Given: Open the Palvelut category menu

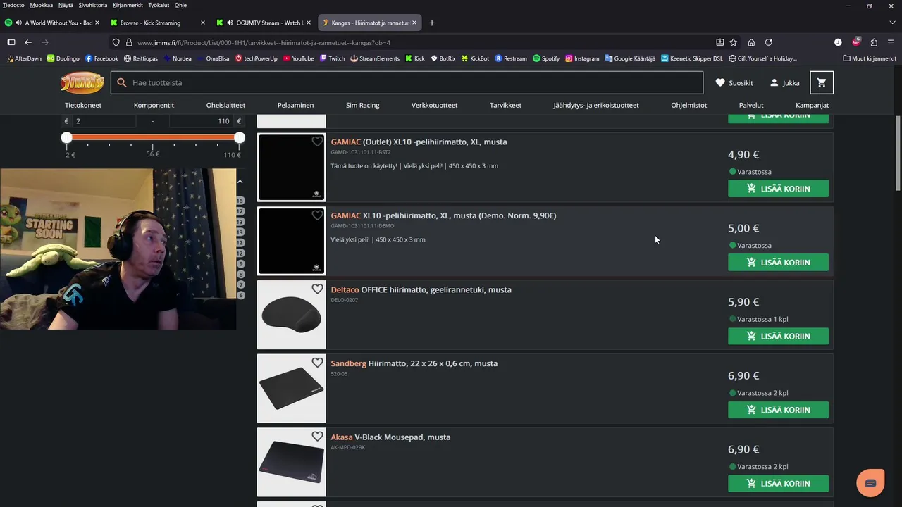Looking at the screenshot, I should click(x=751, y=105).
